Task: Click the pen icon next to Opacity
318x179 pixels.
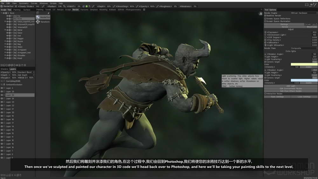Action: point(137,6)
